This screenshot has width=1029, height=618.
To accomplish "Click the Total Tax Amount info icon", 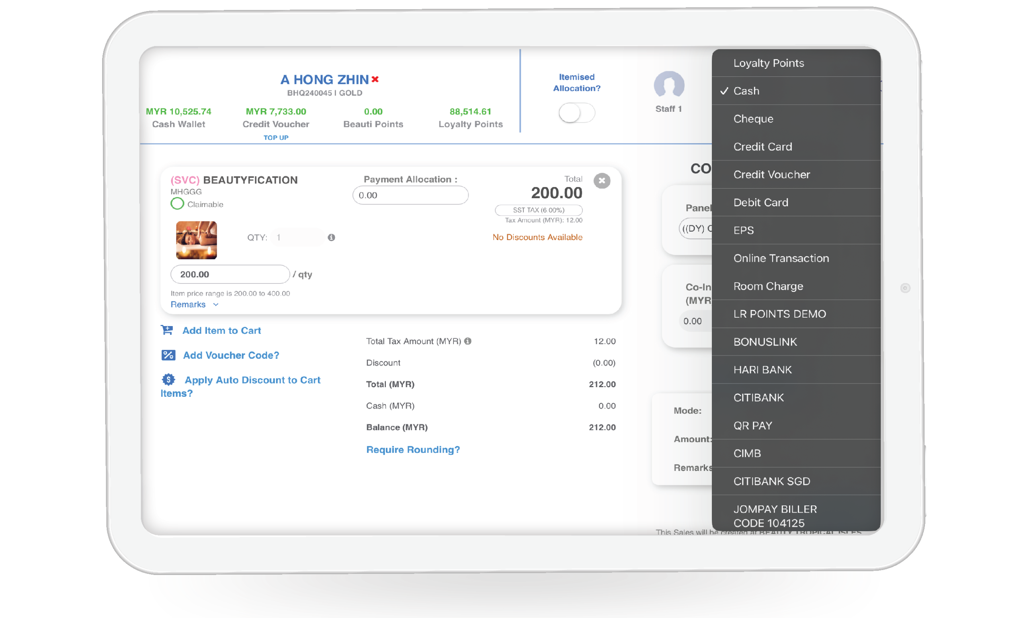I will pyautogui.click(x=468, y=341).
